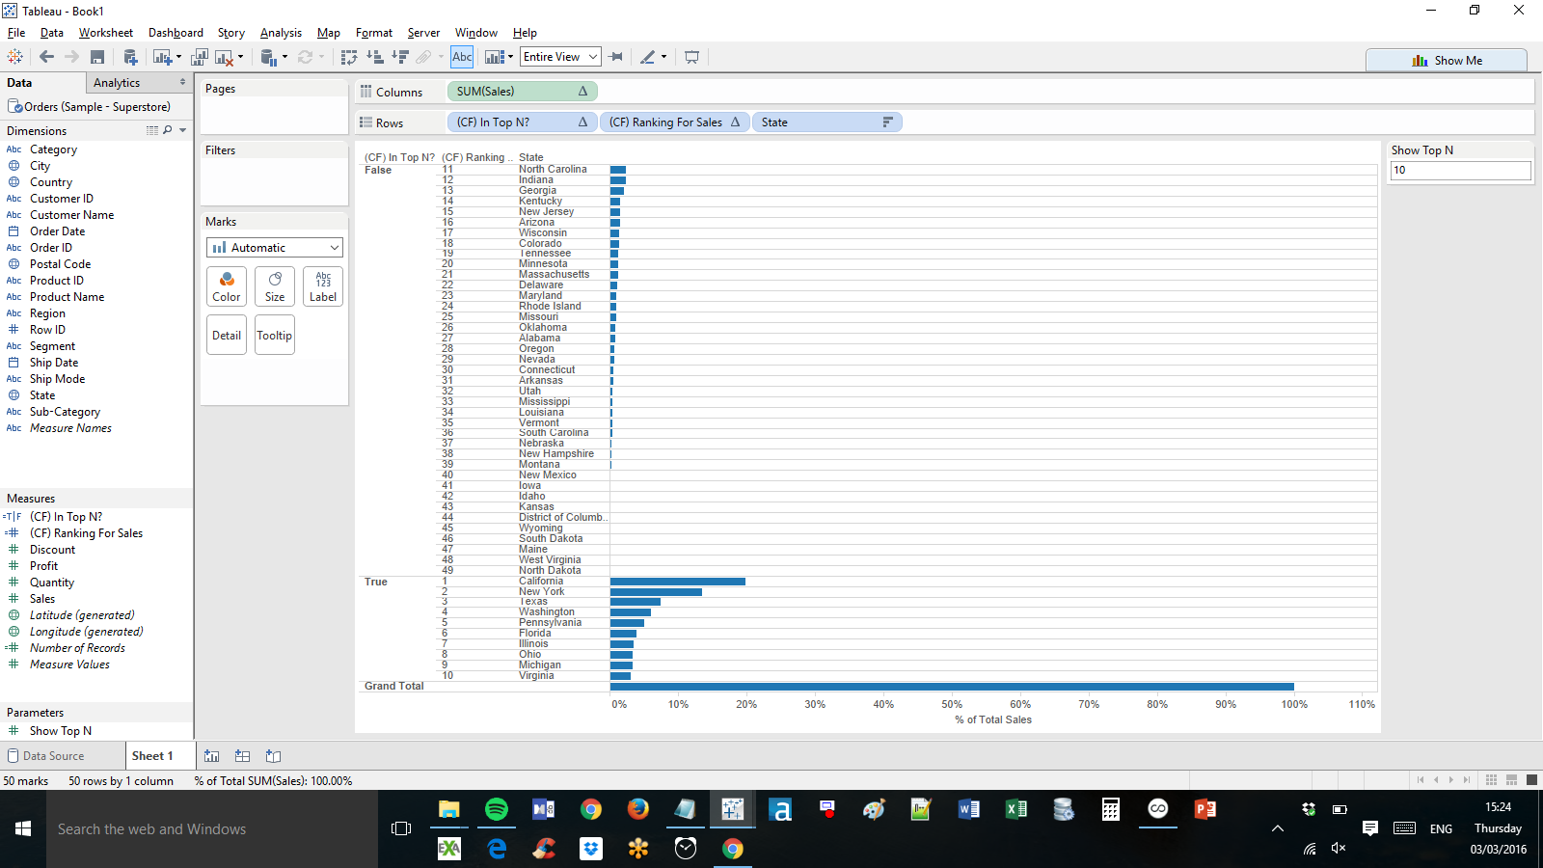Click the Add new data source icon
The width and height of the screenshot is (1543, 868).
130,58
